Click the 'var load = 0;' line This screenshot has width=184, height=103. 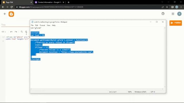coord(38,35)
